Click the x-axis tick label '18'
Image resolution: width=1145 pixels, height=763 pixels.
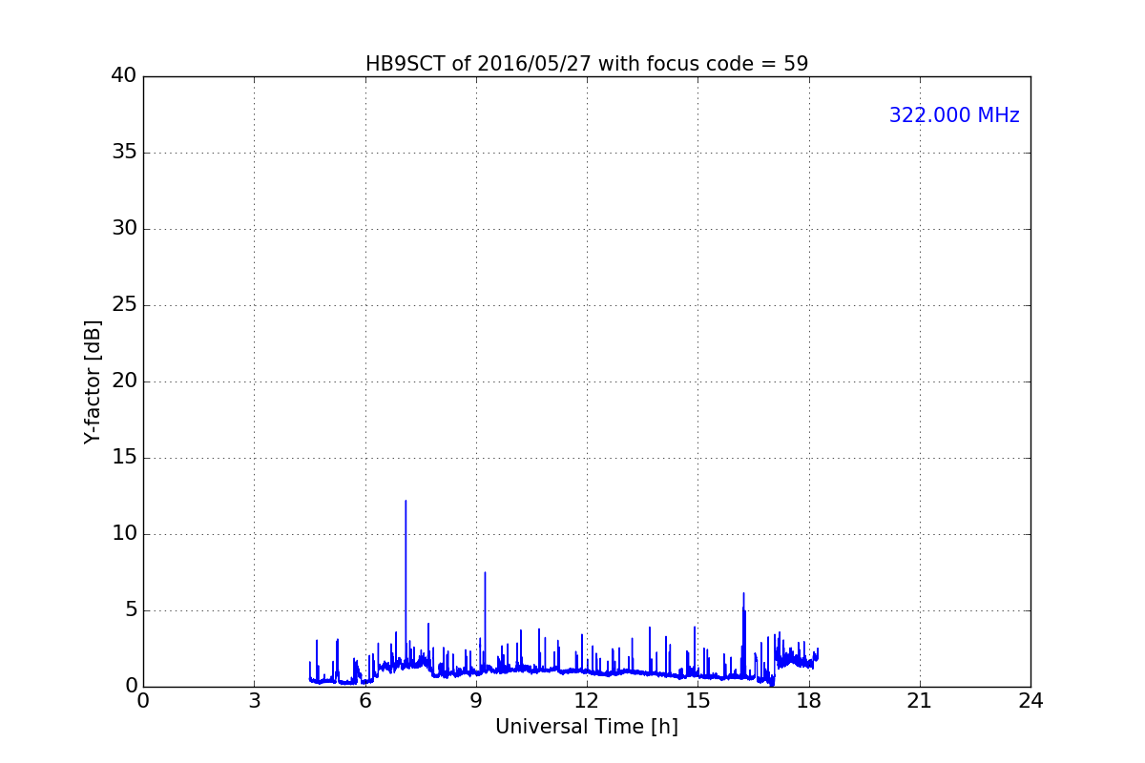pos(809,701)
